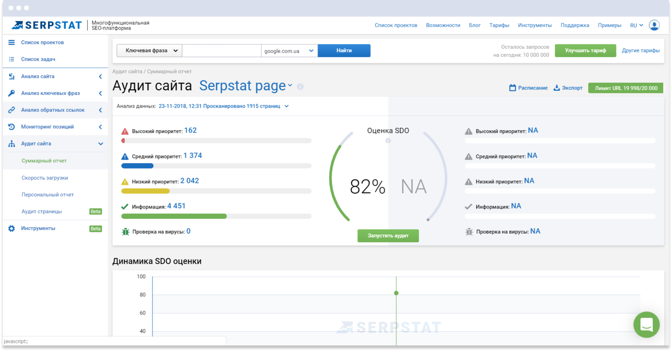Click the info icon under Оценка SDO
672x351 pixels.
[x=388, y=141]
